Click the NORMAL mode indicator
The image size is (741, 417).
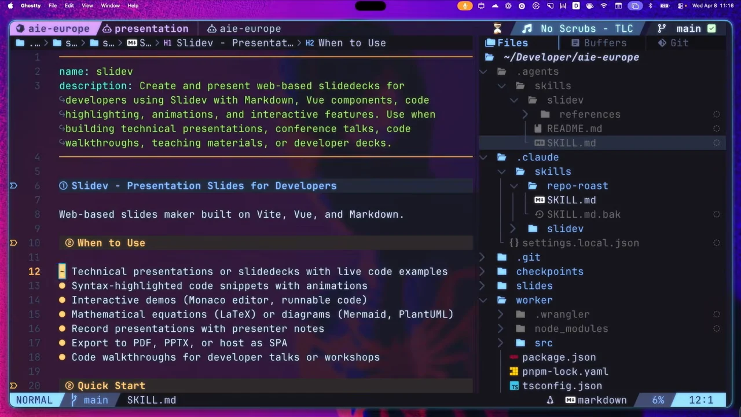pyautogui.click(x=34, y=400)
